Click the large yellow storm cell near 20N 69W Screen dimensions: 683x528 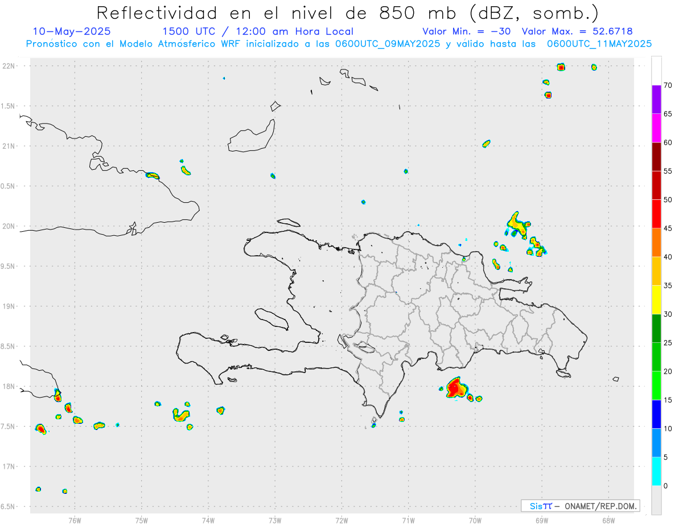517,225
